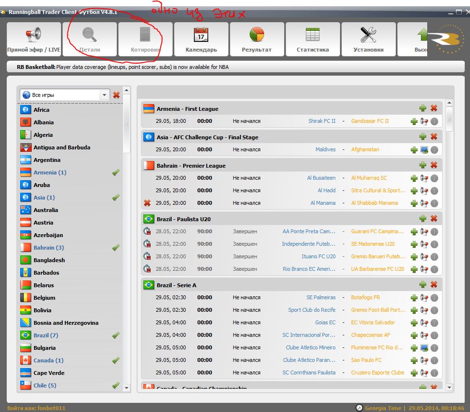
Task: Toggle the Chile (5) checkmark
Action: (x=116, y=385)
